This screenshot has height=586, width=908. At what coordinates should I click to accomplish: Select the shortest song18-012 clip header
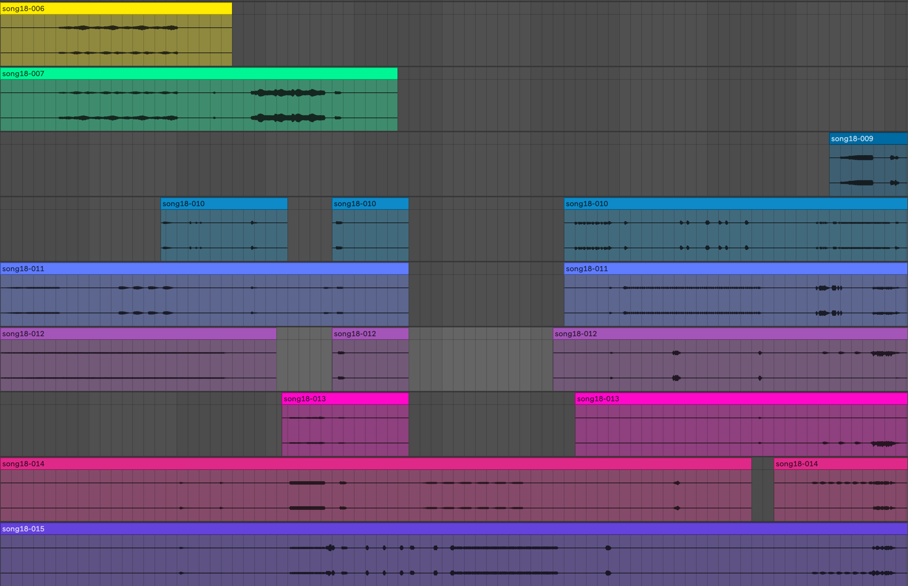pos(370,334)
